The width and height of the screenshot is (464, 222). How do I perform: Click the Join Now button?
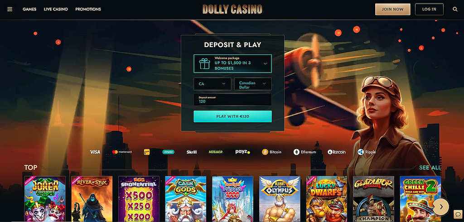click(x=393, y=9)
